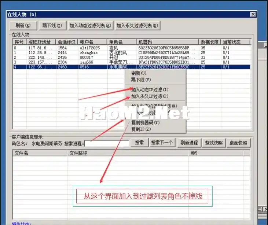Image resolution: width=268 pixels, height=225 pixels.
Task: Click machine code starting 6023B0286D9F6C5B
Action: (166, 48)
